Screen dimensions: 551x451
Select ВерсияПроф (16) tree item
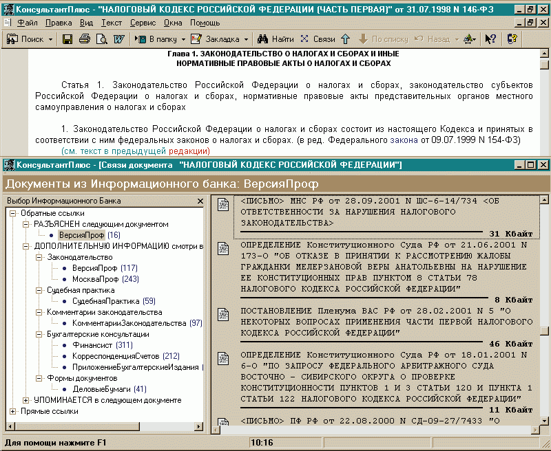90,235
